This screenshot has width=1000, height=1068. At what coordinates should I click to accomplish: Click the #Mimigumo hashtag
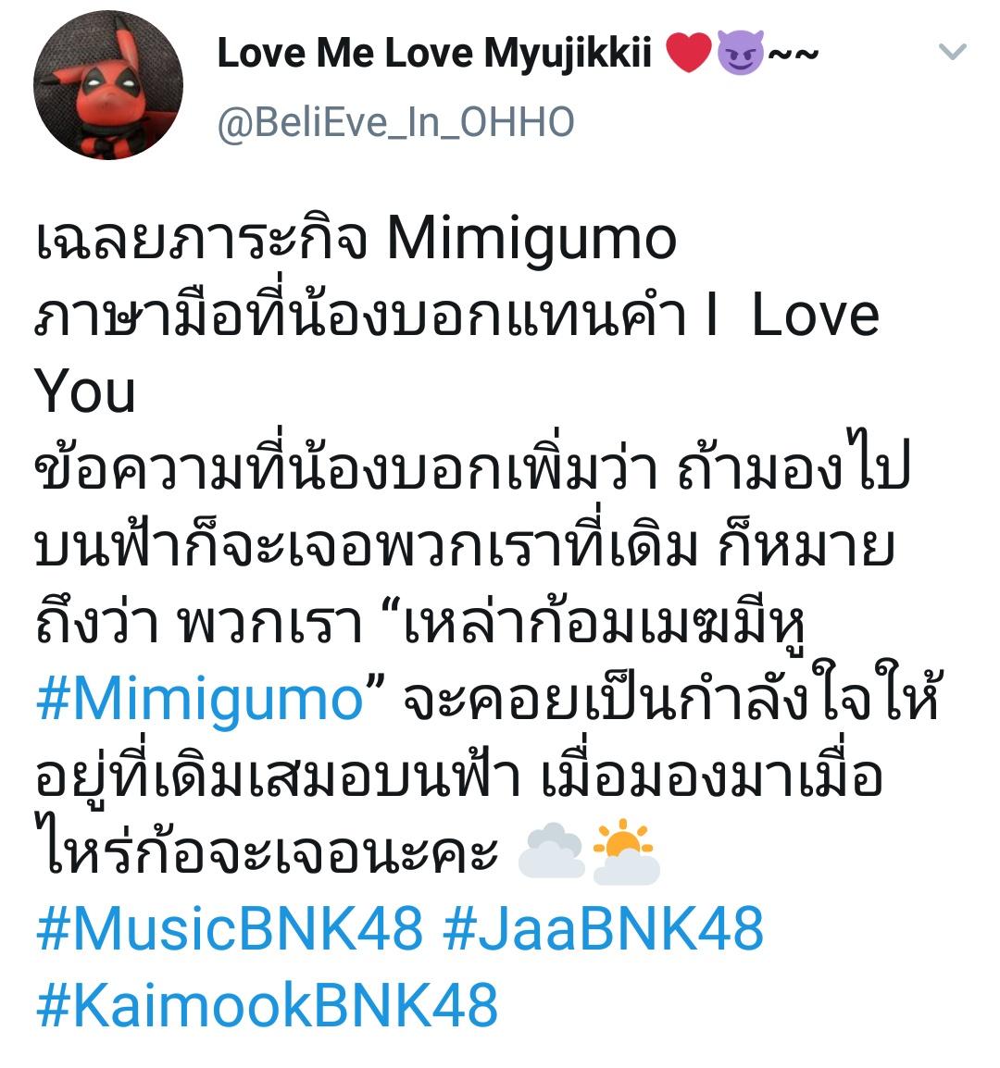[200, 700]
